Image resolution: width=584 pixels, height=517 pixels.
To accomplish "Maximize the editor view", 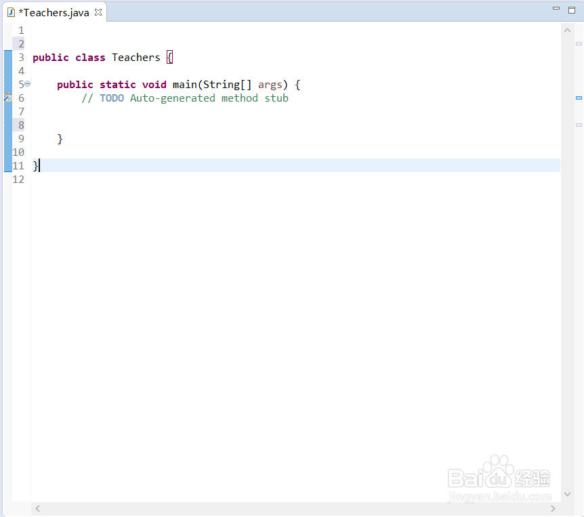I will [x=572, y=9].
